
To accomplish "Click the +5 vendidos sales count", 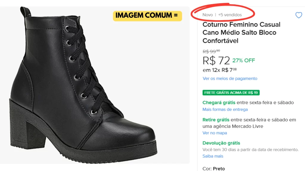I will pyautogui.click(x=230, y=15).
